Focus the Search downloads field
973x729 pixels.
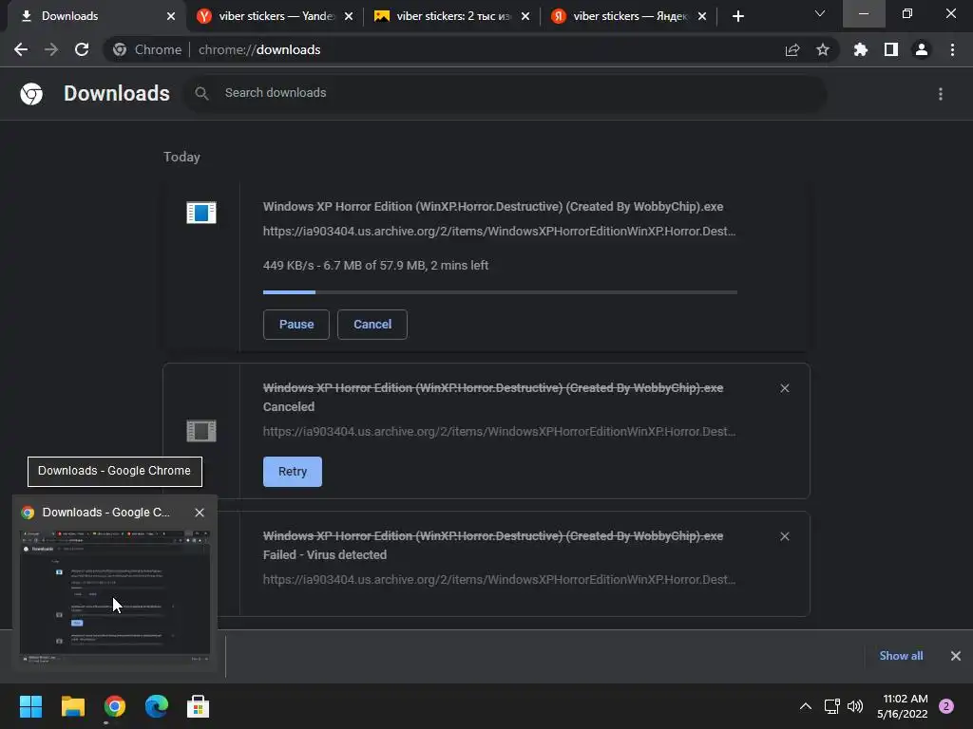(506, 93)
